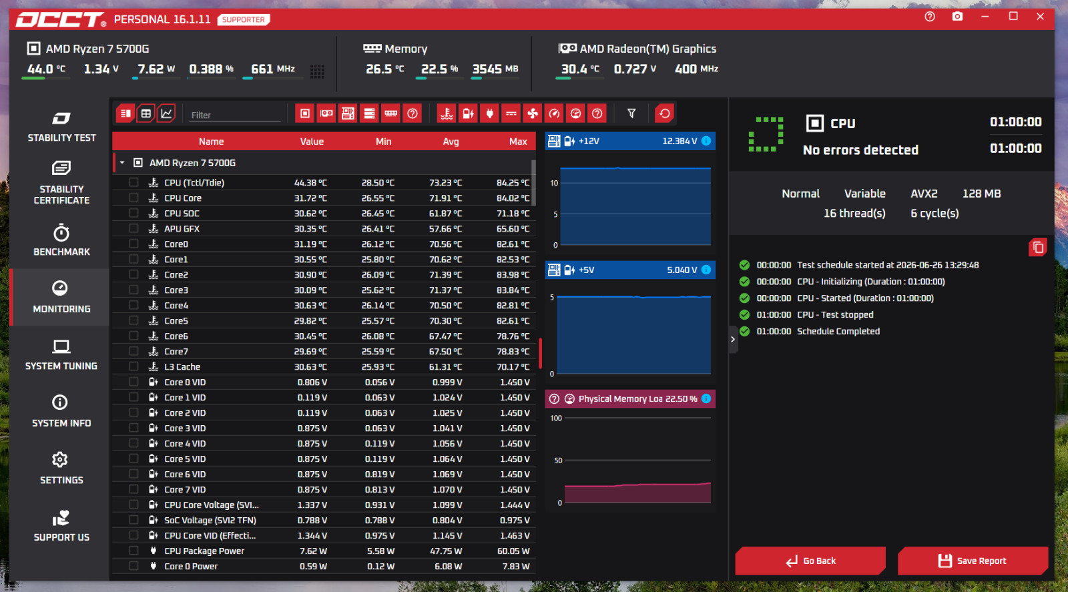The image size is (1068, 592).
Task: Switch to the table-only view icon
Action: pos(146,113)
